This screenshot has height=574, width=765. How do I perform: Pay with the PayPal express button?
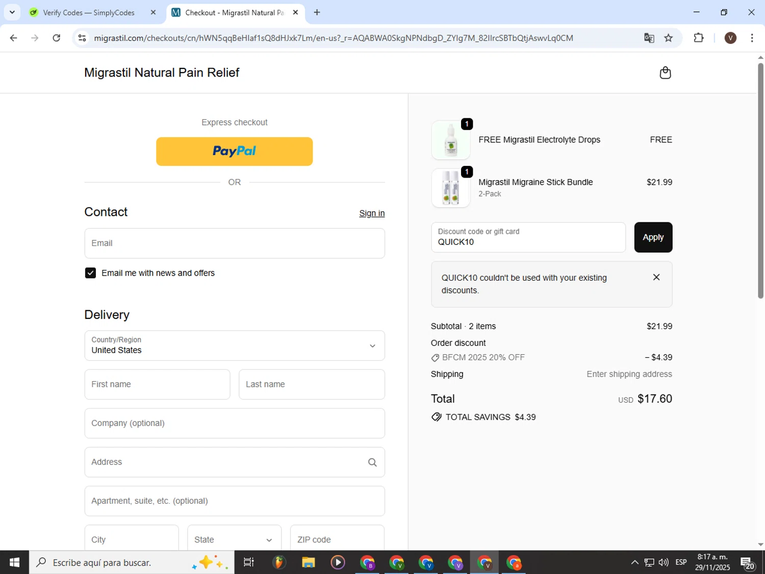234,151
